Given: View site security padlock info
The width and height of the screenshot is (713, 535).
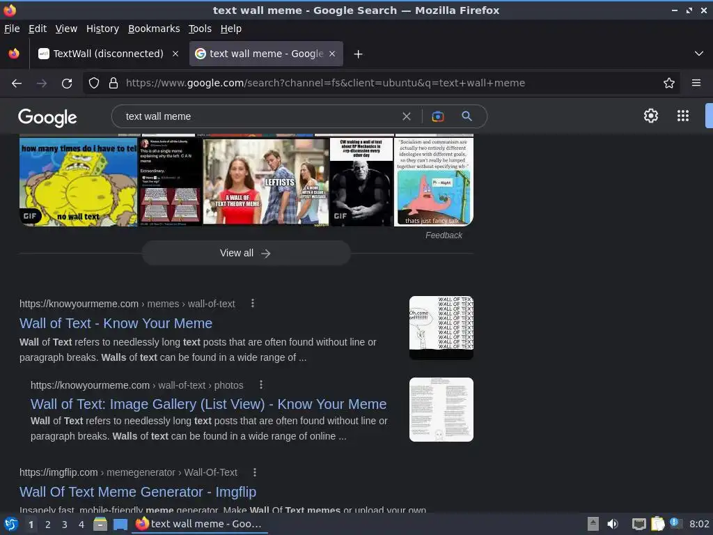Looking at the screenshot, I should pos(113,83).
